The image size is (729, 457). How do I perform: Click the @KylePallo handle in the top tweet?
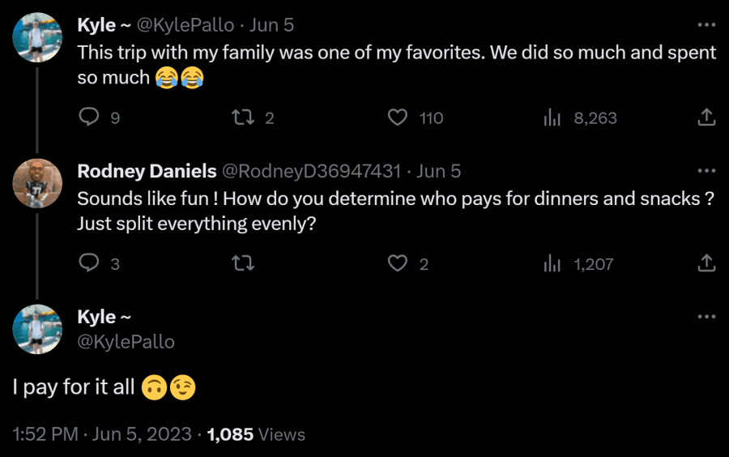pyautogui.click(x=185, y=25)
